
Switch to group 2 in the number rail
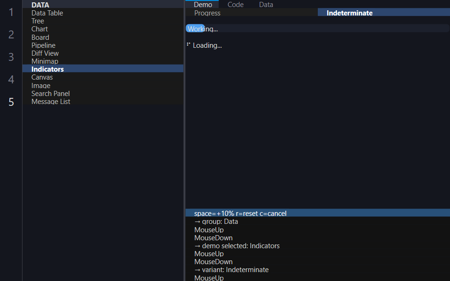[x=11, y=34]
